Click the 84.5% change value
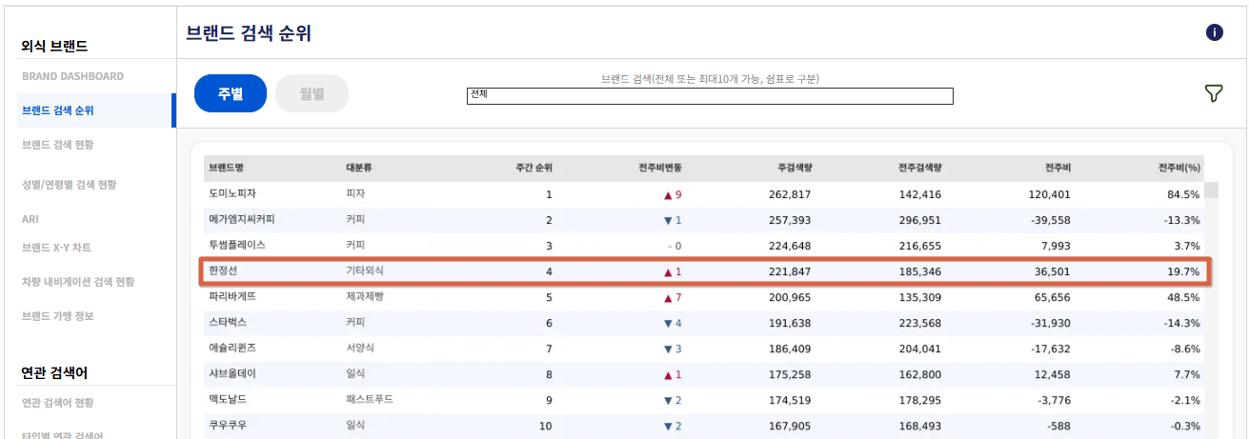Image resolution: width=1249 pixels, height=439 pixels. (1183, 194)
